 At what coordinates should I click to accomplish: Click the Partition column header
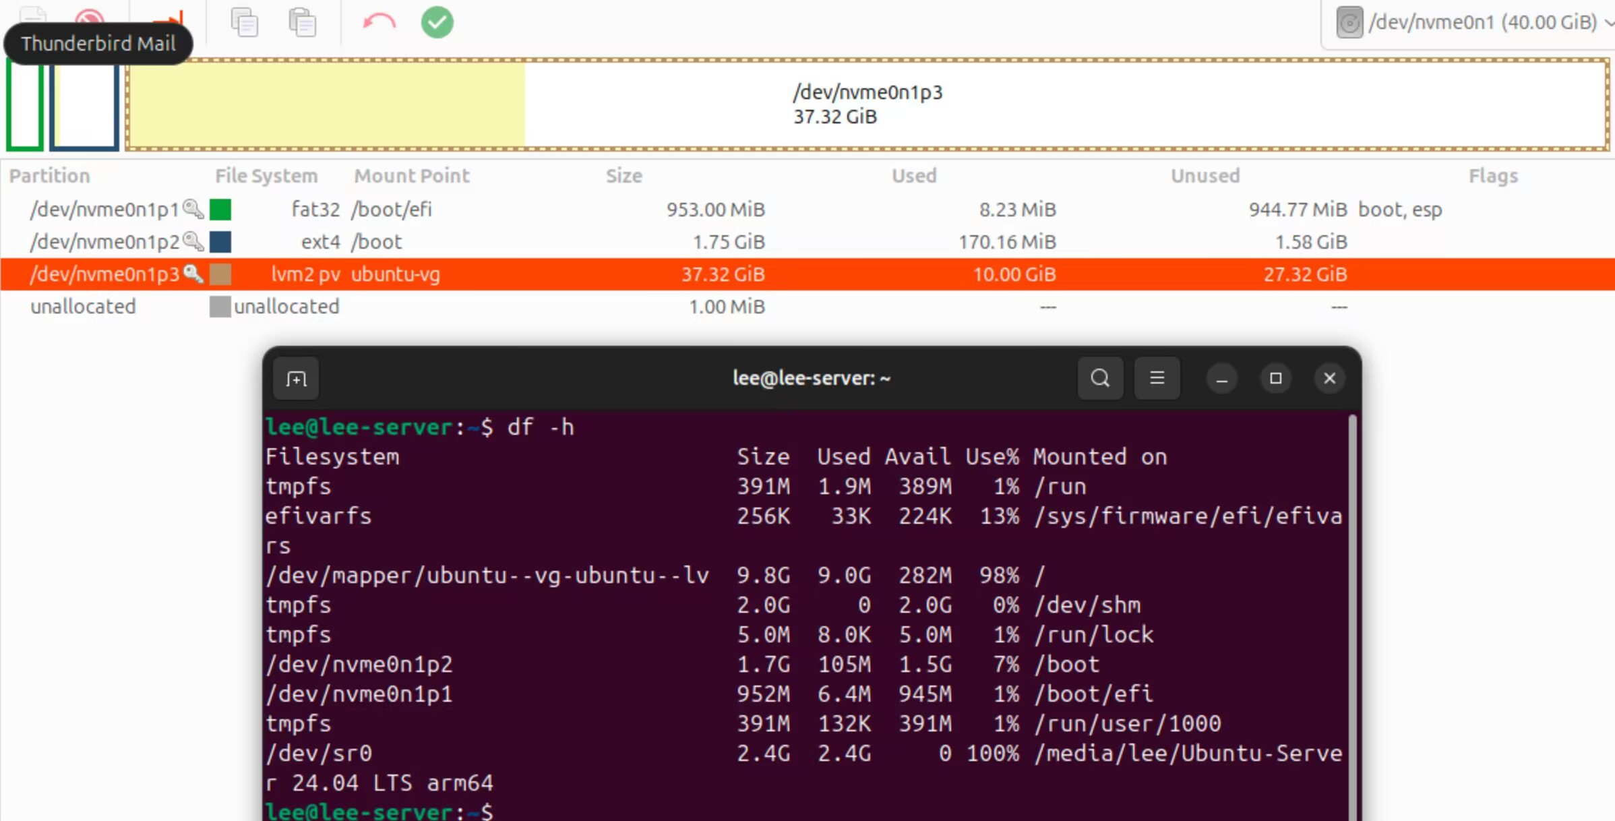click(x=49, y=176)
